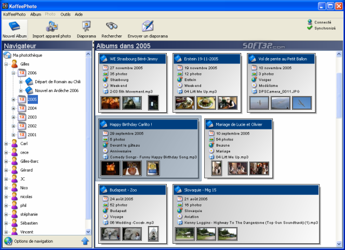Open the Album menu
Viewport: 345px width, 250px height.
click(35, 15)
